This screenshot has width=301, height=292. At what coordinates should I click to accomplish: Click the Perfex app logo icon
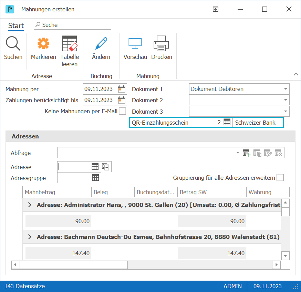(10, 9)
